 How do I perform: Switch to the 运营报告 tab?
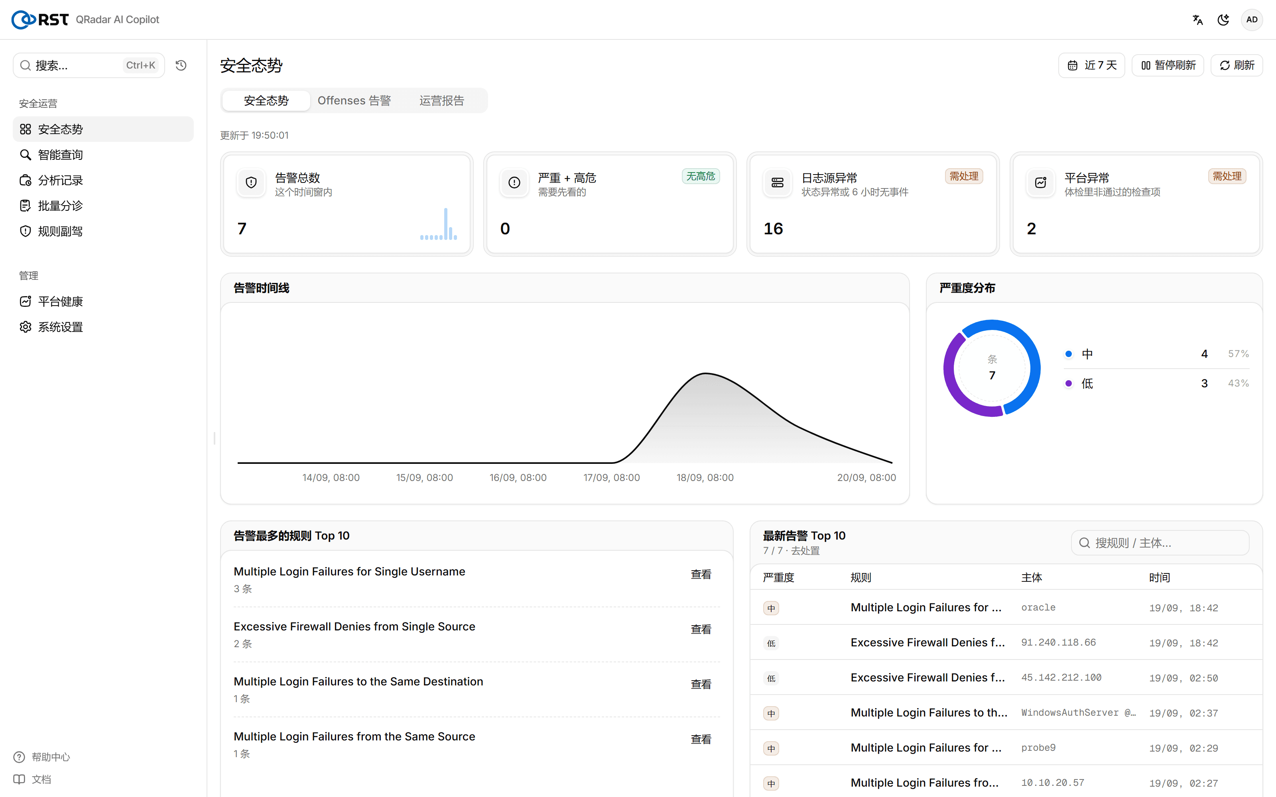(x=442, y=101)
